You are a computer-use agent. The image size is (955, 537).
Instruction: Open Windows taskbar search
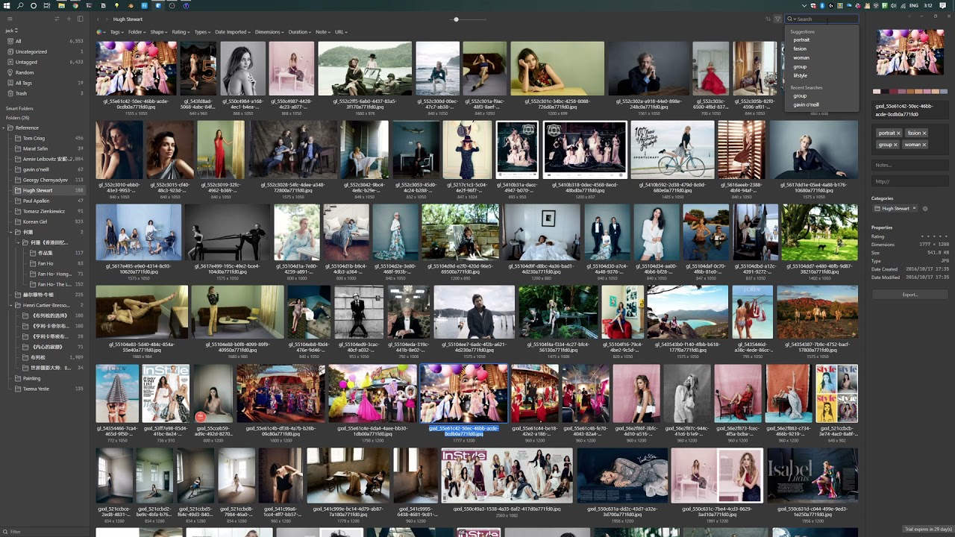coord(20,5)
